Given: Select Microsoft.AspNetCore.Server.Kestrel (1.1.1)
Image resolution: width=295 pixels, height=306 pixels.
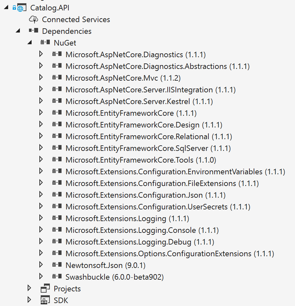Looking at the screenshot, I should (139, 101).
